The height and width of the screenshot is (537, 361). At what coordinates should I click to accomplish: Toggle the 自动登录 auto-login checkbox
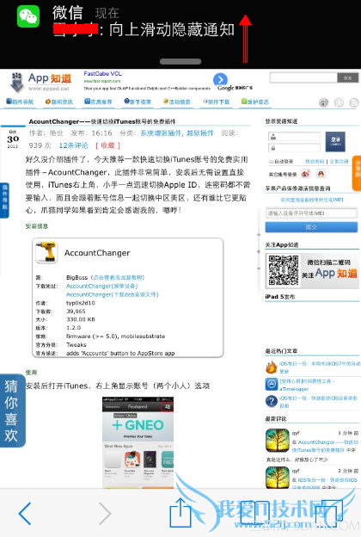(x=271, y=161)
